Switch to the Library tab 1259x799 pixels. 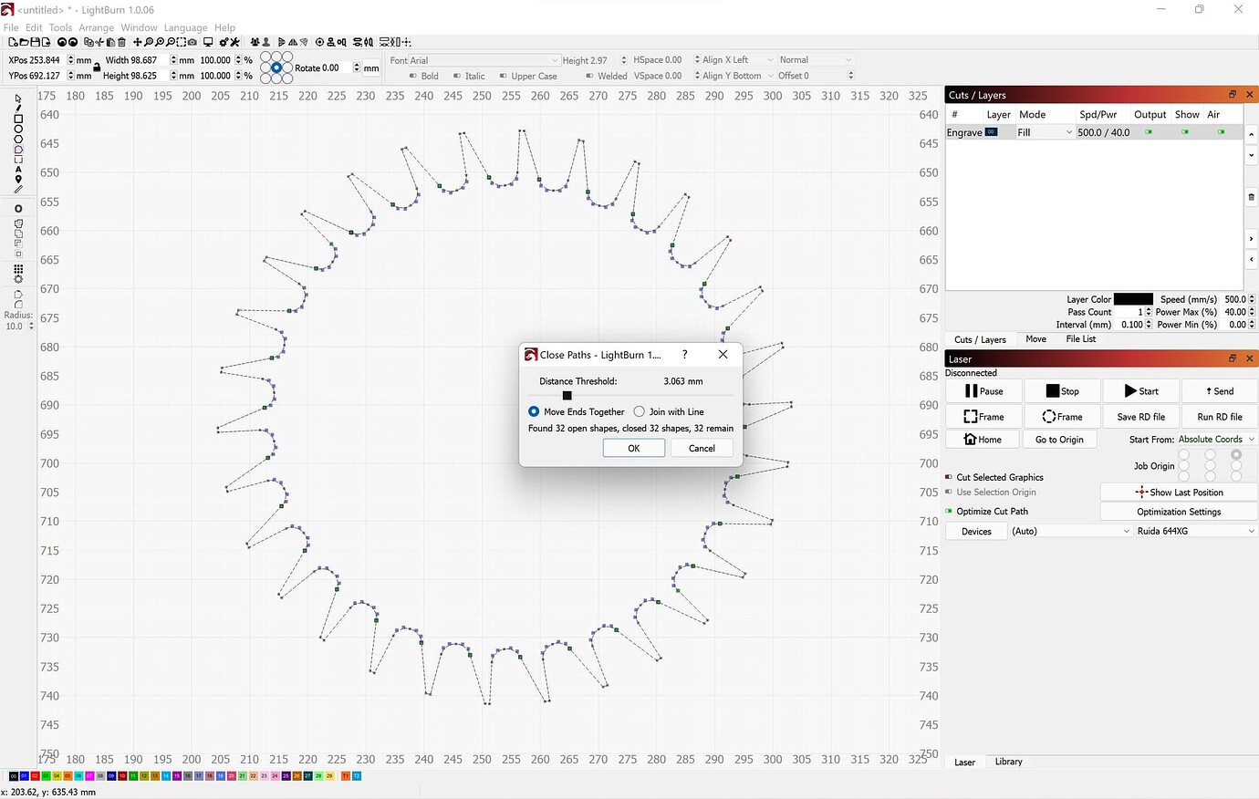[x=1007, y=762]
